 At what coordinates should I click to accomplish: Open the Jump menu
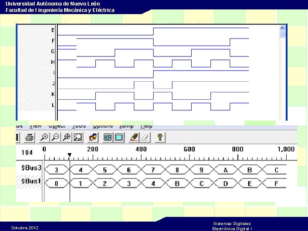(127, 126)
